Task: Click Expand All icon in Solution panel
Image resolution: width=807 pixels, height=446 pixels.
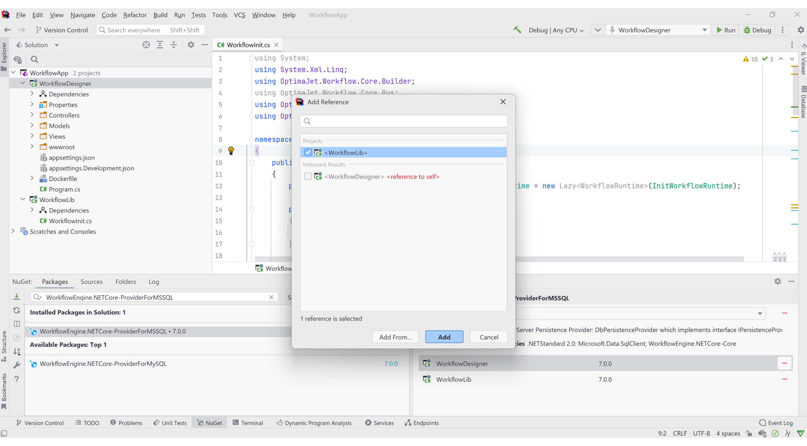Action: [160, 45]
